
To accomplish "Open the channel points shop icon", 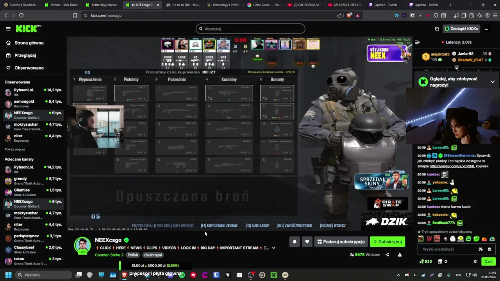I will click(440, 261).
